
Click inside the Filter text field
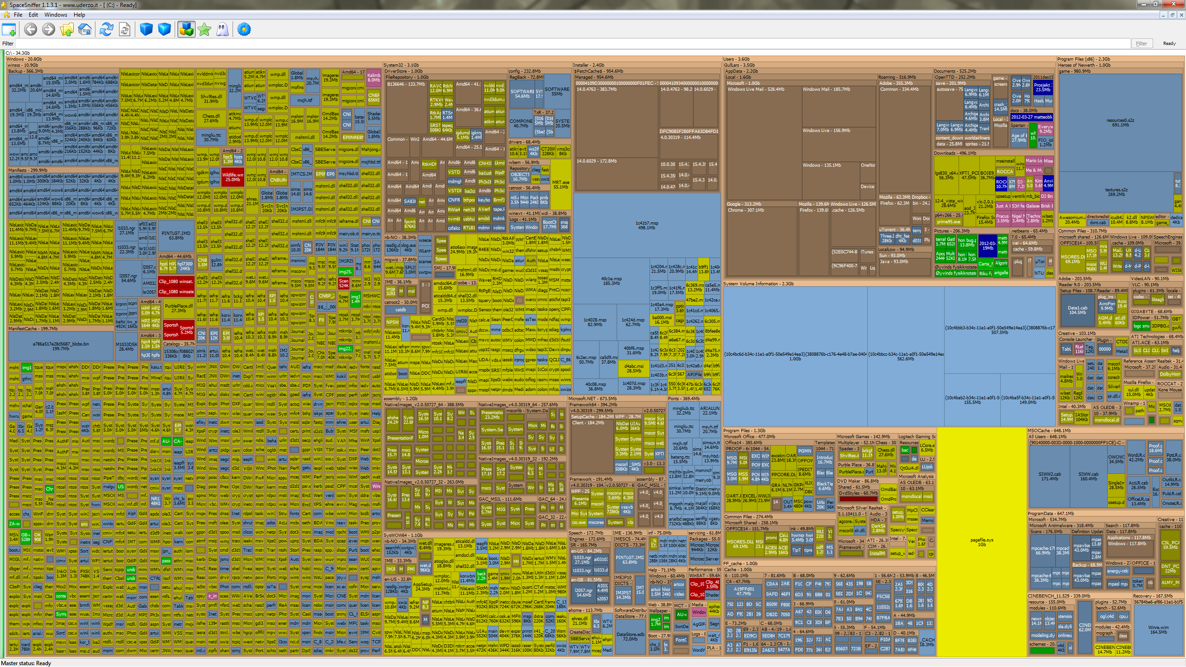[x=573, y=44]
